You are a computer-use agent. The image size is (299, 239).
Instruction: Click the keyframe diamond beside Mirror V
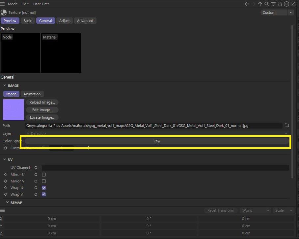coord(6,181)
